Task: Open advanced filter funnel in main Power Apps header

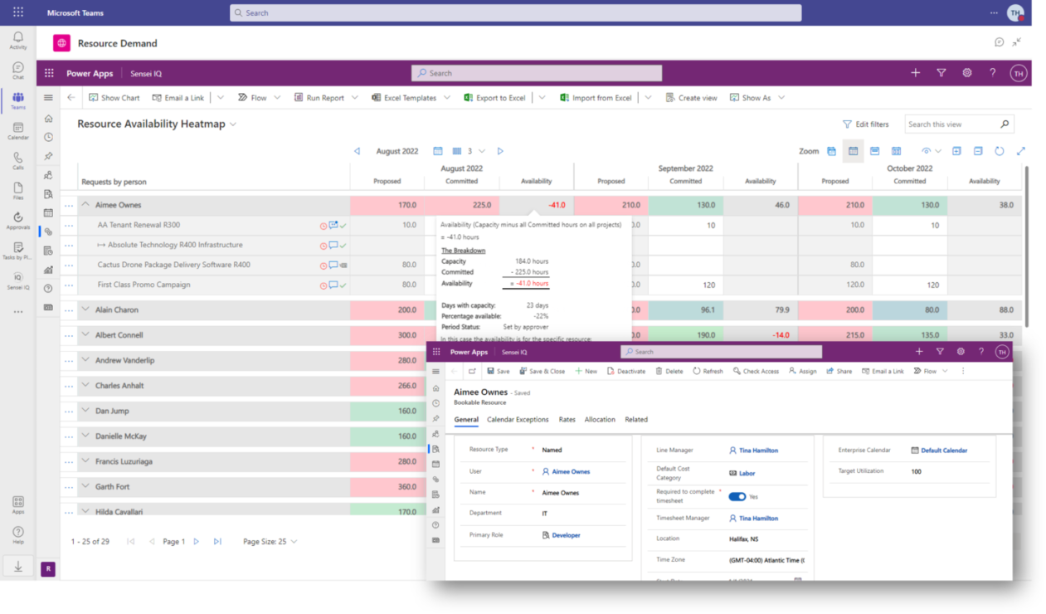Action: (941, 73)
